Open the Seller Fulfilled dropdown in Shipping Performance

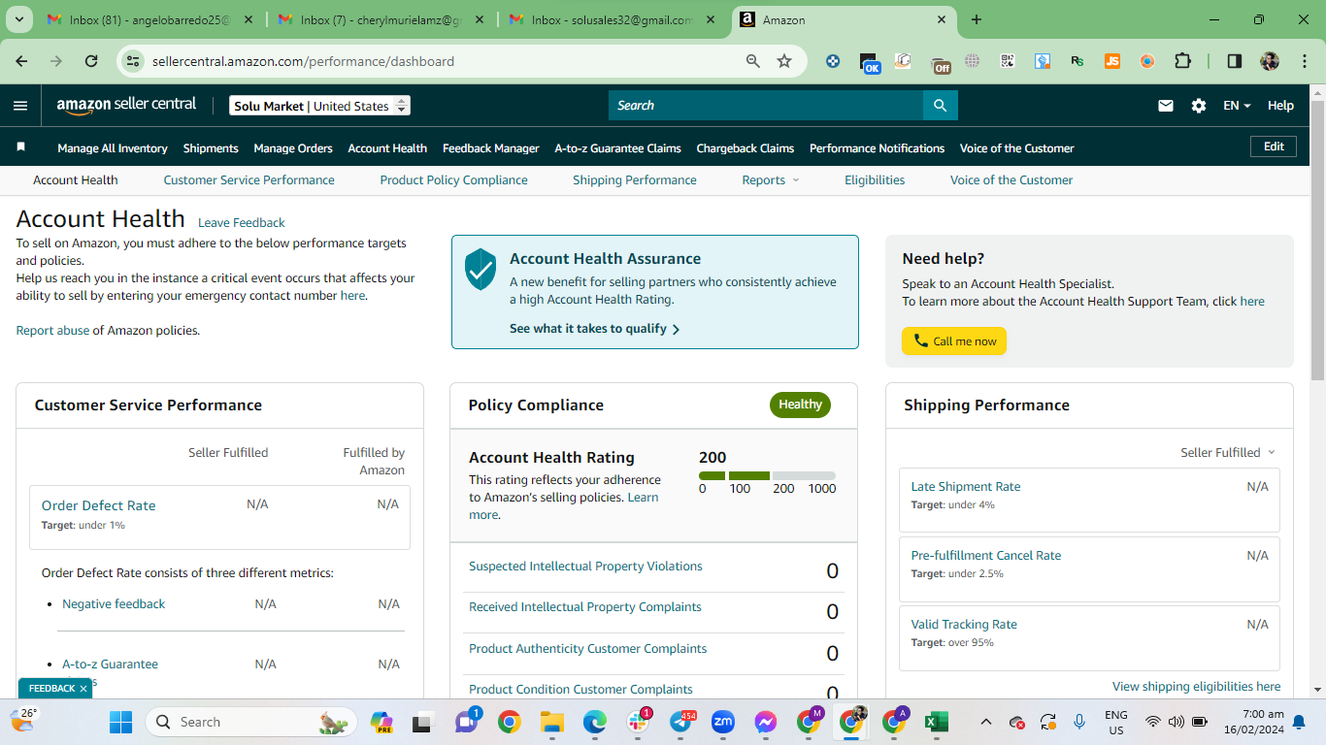pos(1227,452)
